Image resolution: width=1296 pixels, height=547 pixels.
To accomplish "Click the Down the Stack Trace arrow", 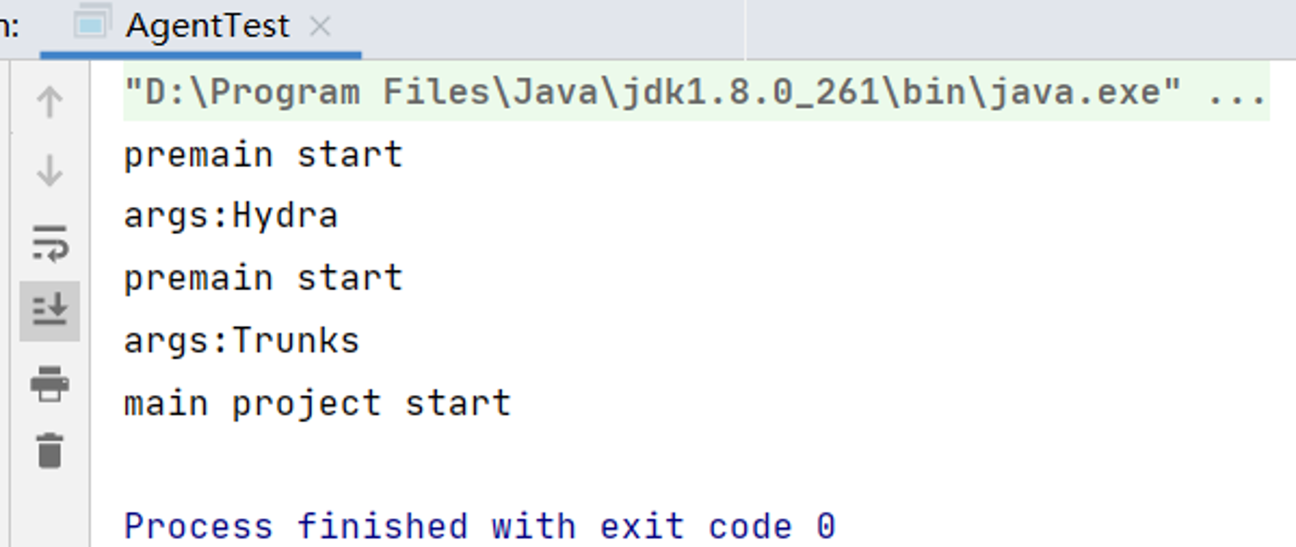I will pos(50,171).
